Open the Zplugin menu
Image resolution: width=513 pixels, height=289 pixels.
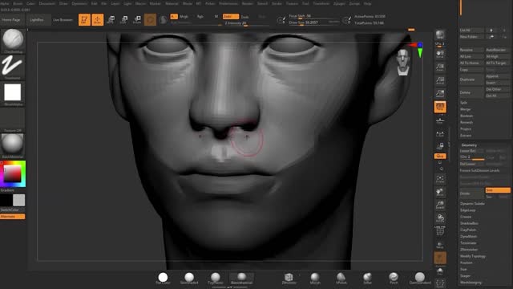pyautogui.click(x=339, y=3)
